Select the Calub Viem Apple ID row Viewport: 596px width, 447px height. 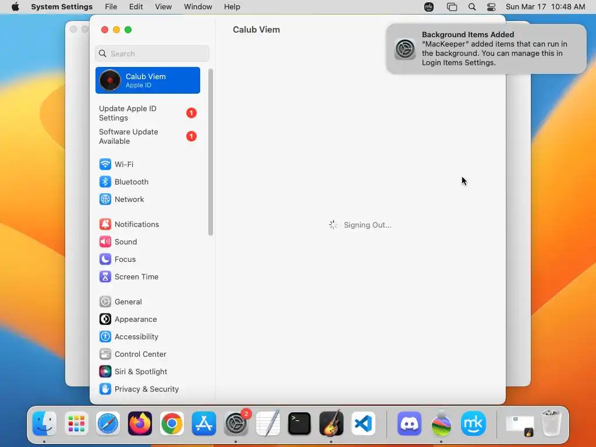click(x=147, y=80)
